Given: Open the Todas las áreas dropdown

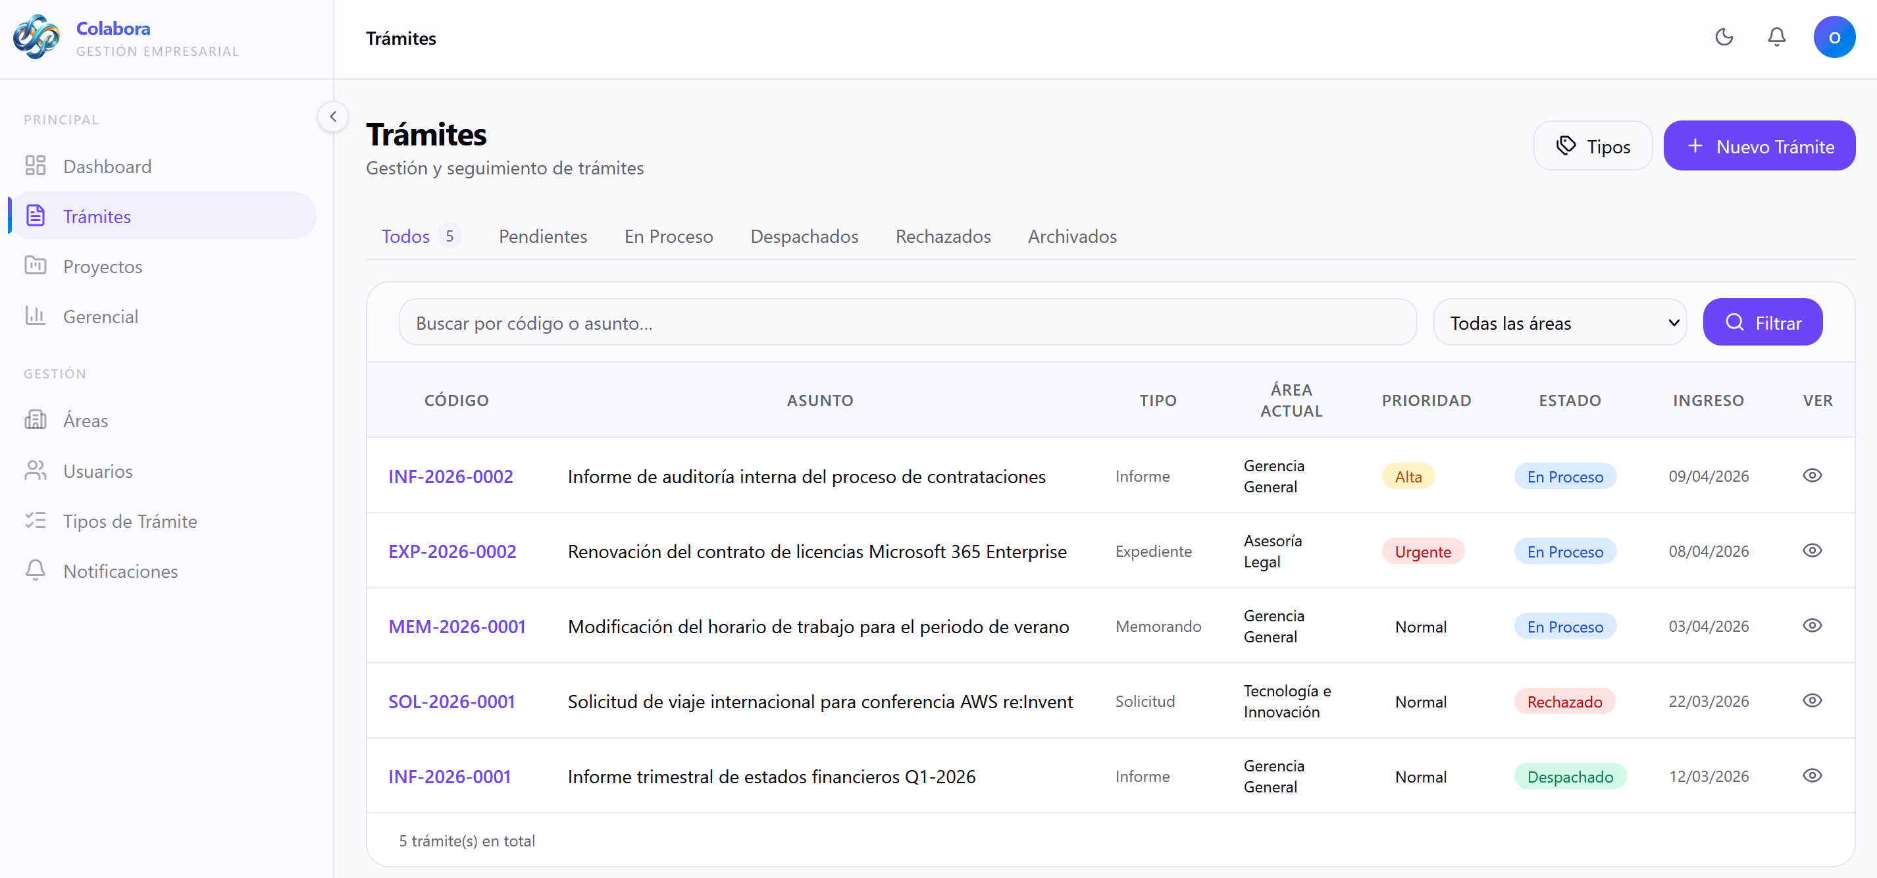Looking at the screenshot, I should coord(1559,322).
